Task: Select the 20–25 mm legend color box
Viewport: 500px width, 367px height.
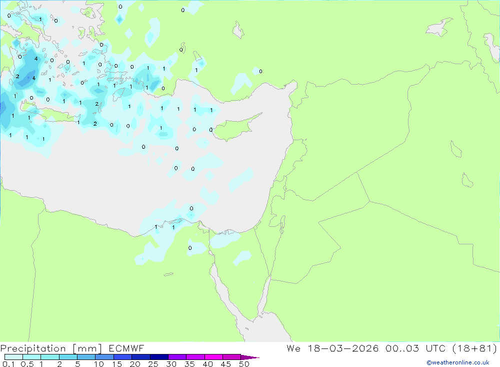Action: pos(141,357)
